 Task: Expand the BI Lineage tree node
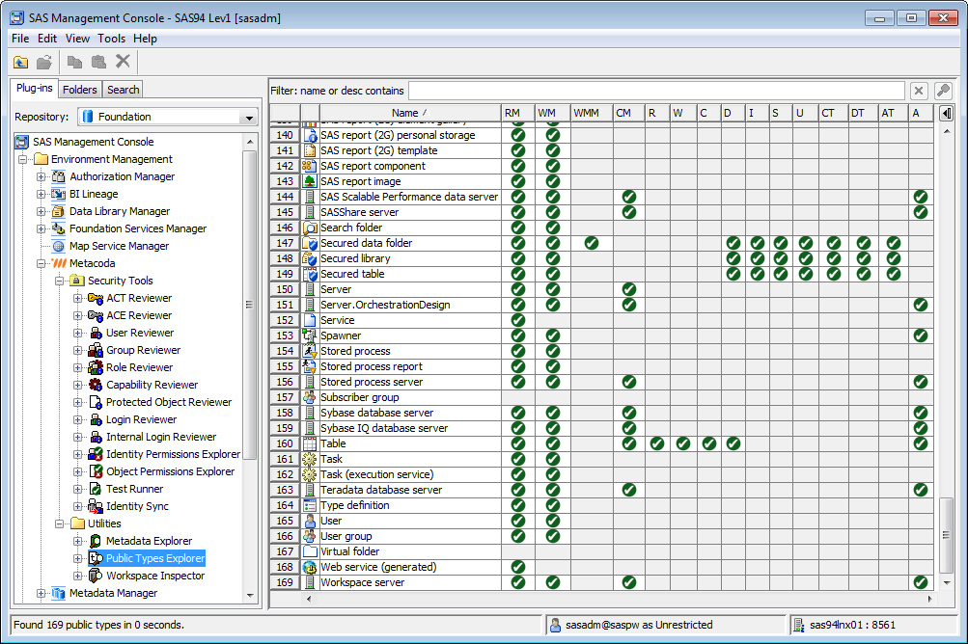tap(41, 194)
